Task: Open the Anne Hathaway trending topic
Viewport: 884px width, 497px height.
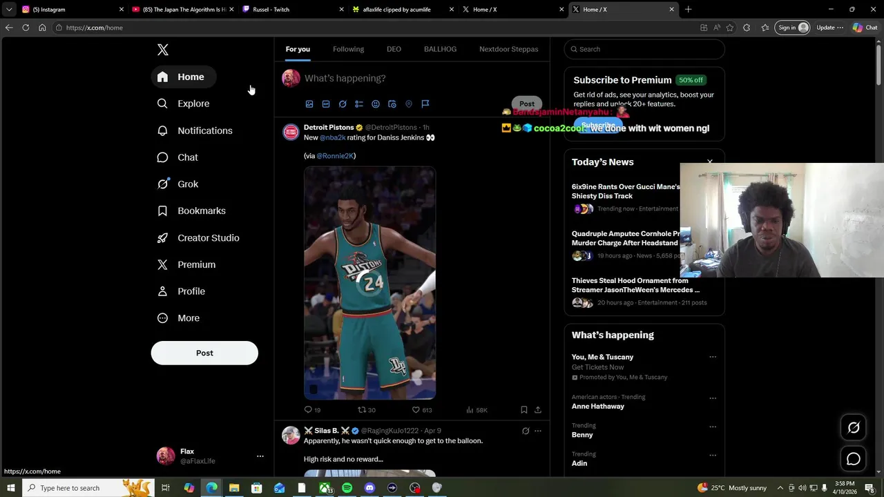Action: point(598,406)
